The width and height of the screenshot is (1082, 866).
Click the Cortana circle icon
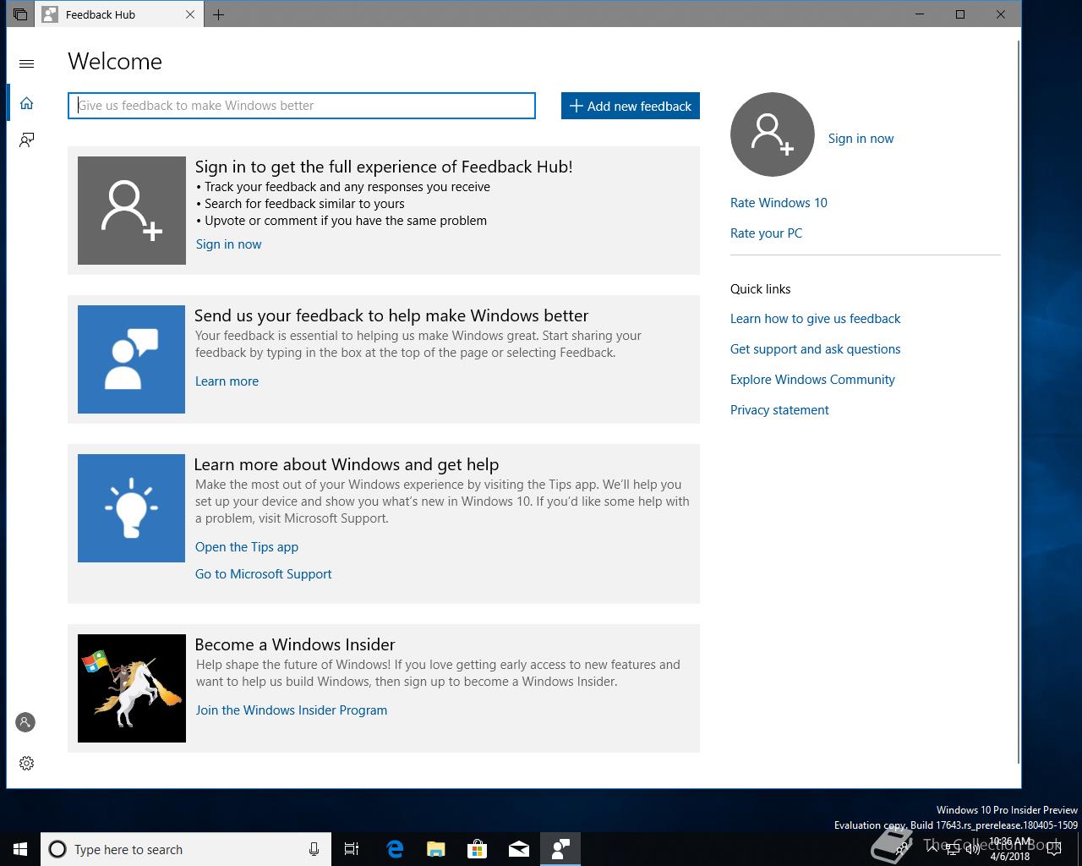pyautogui.click(x=57, y=849)
